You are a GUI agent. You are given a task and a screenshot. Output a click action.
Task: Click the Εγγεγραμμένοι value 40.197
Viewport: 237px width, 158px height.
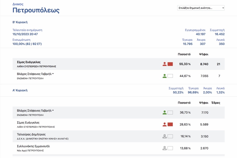[201, 34]
